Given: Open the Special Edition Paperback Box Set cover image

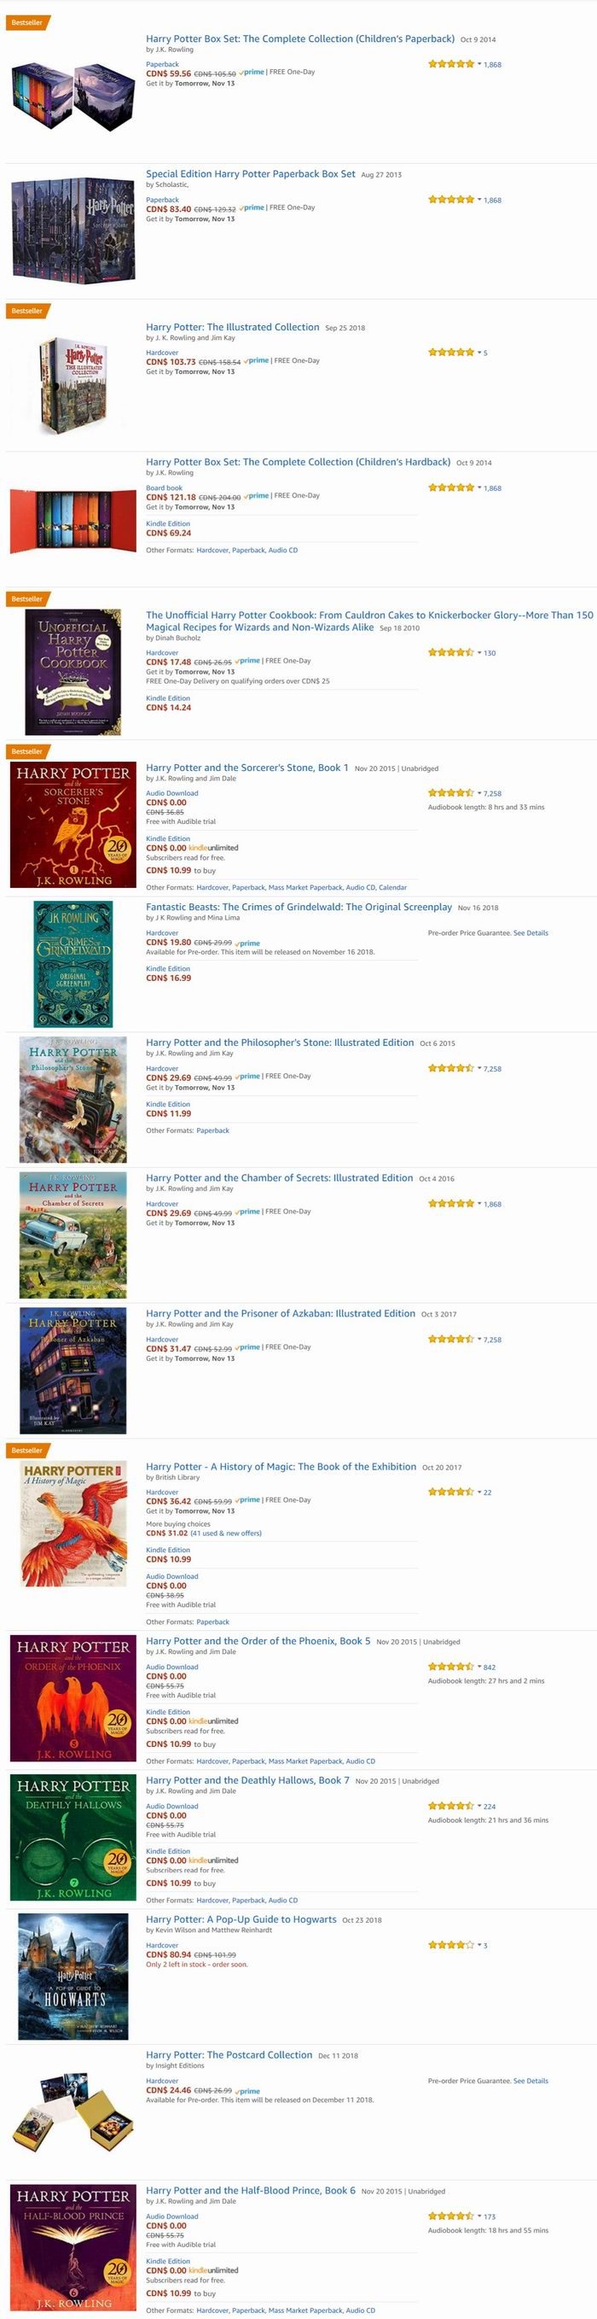Looking at the screenshot, I should (x=72, y=229).
